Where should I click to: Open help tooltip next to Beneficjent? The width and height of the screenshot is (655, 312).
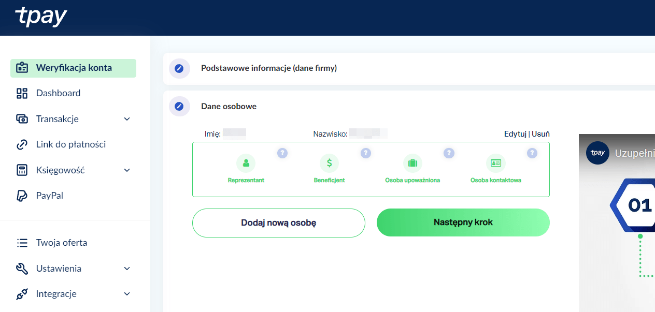(x=366, y=153)
